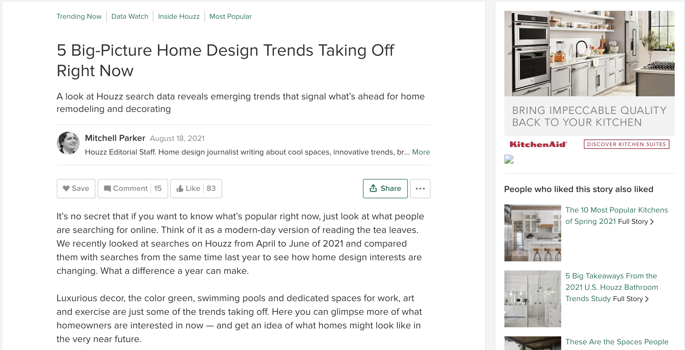
Task: Click the speech bubble Comment icon
Action: coord(107,189)
